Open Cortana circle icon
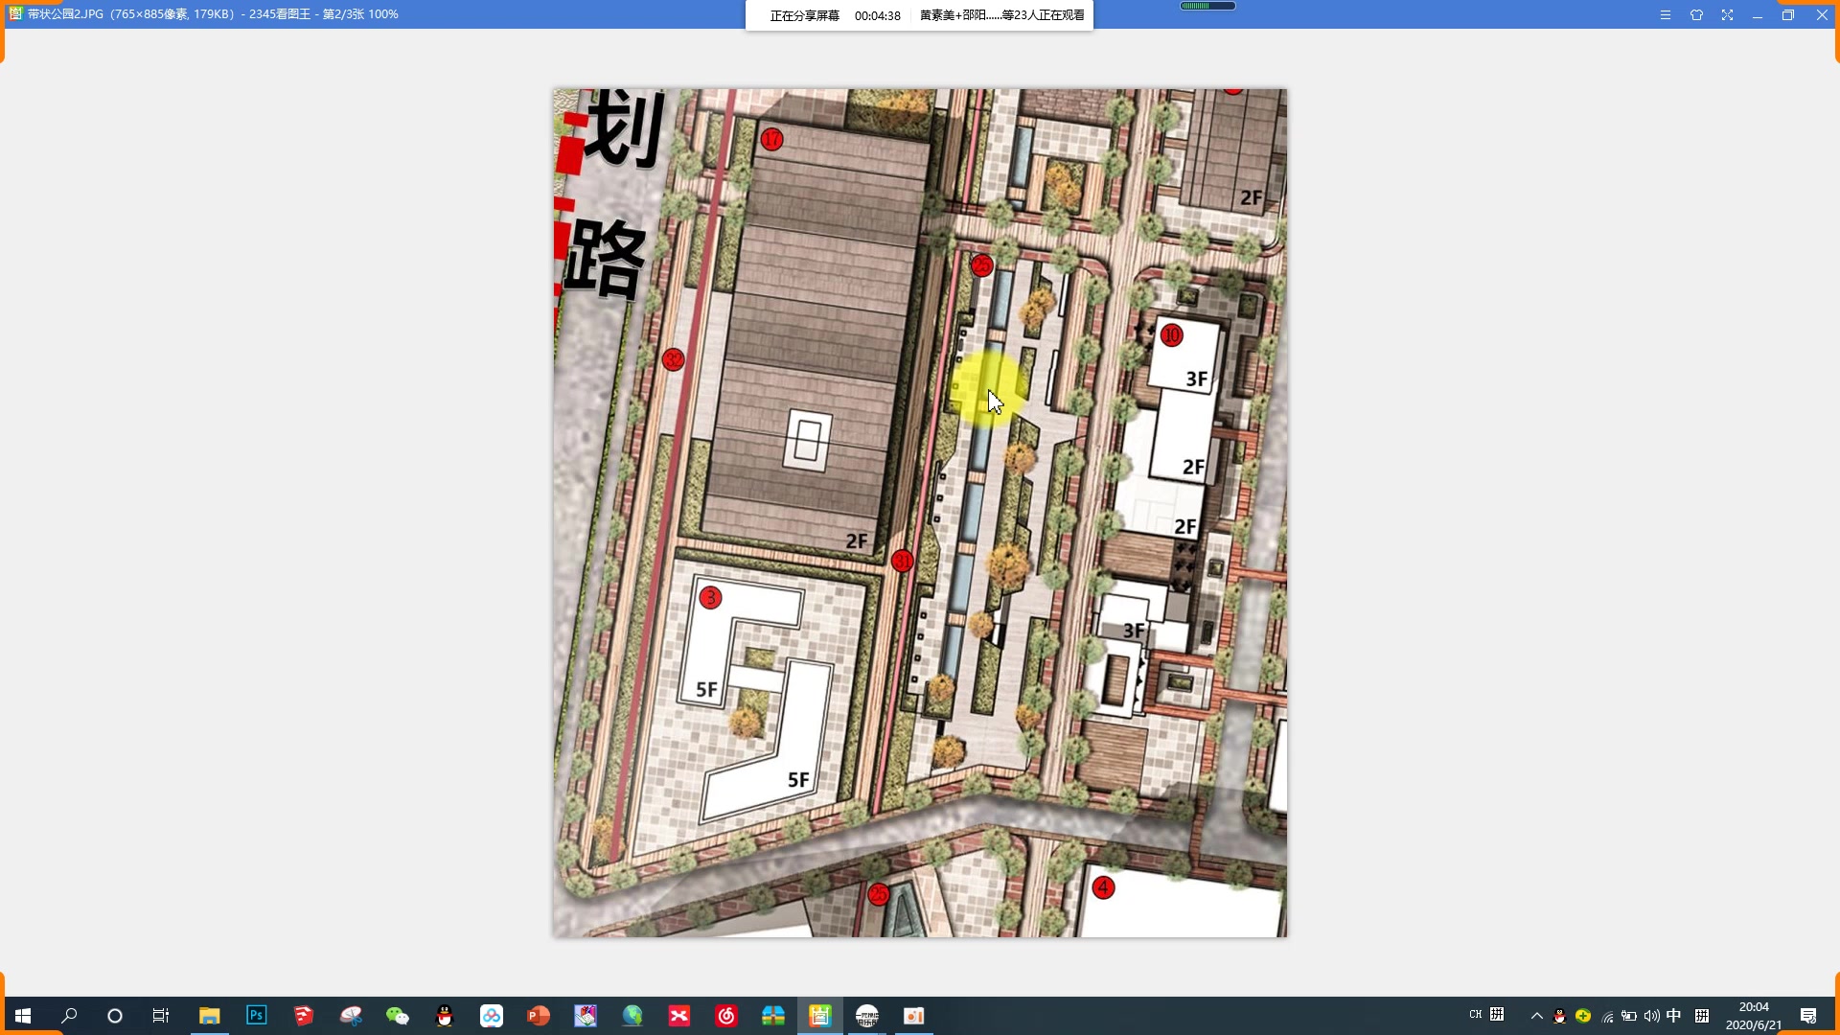The width and height of the screenshot is (1840, 1035). [x=115, y=1016]
